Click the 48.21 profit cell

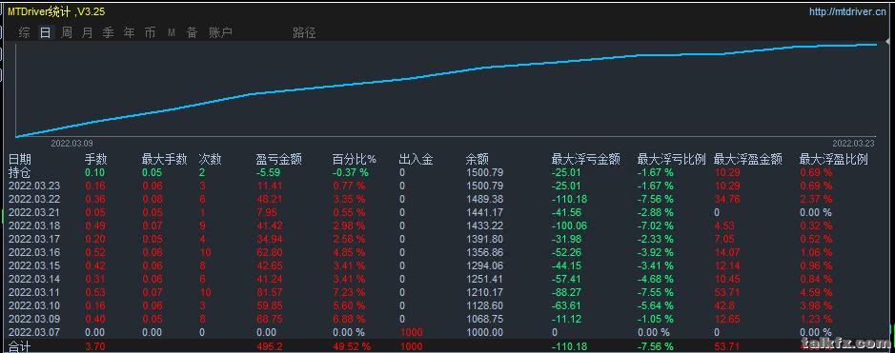pos(270,199)
